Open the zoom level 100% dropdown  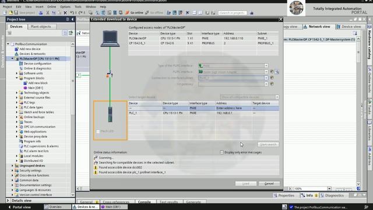[329, 188]
